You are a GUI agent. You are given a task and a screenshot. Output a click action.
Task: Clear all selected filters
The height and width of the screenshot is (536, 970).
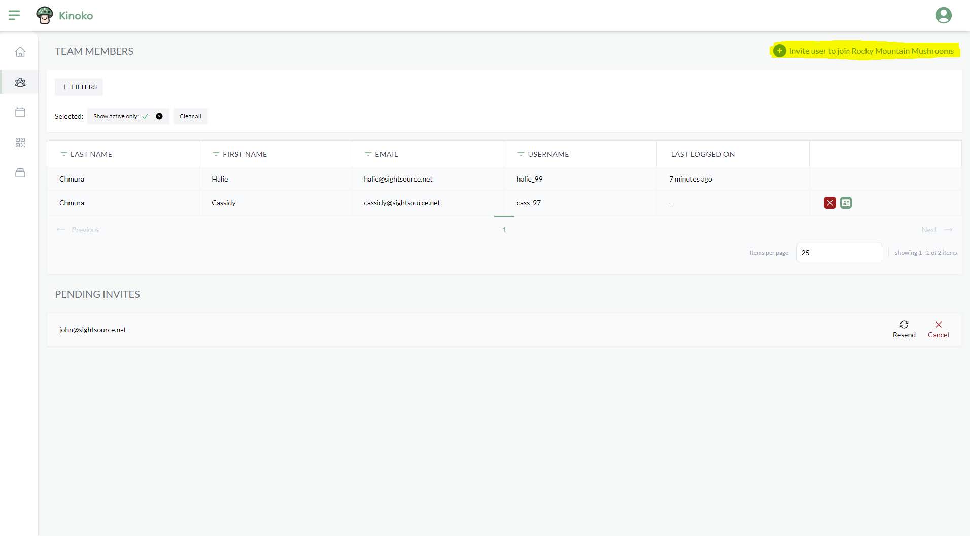pyautogui.click(x=190, y=116)
